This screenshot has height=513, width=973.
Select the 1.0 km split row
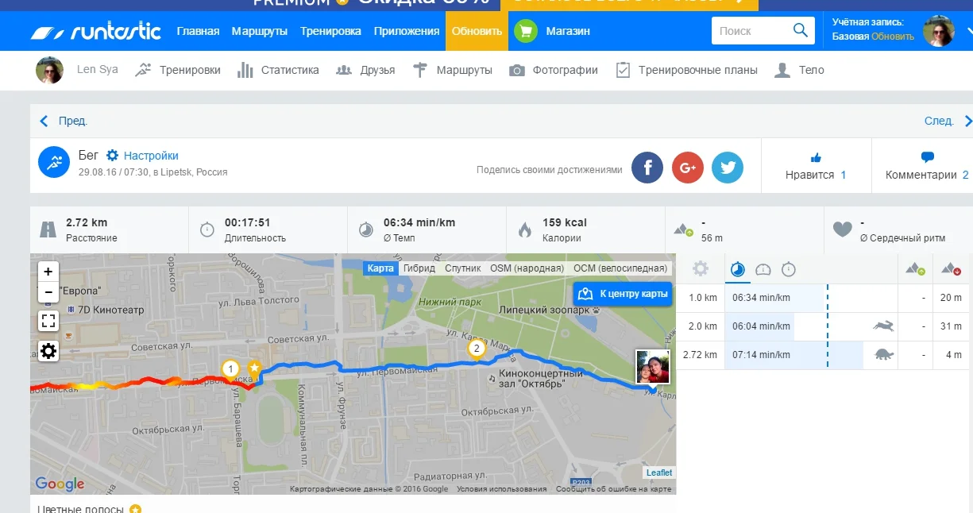click(824, 298)
